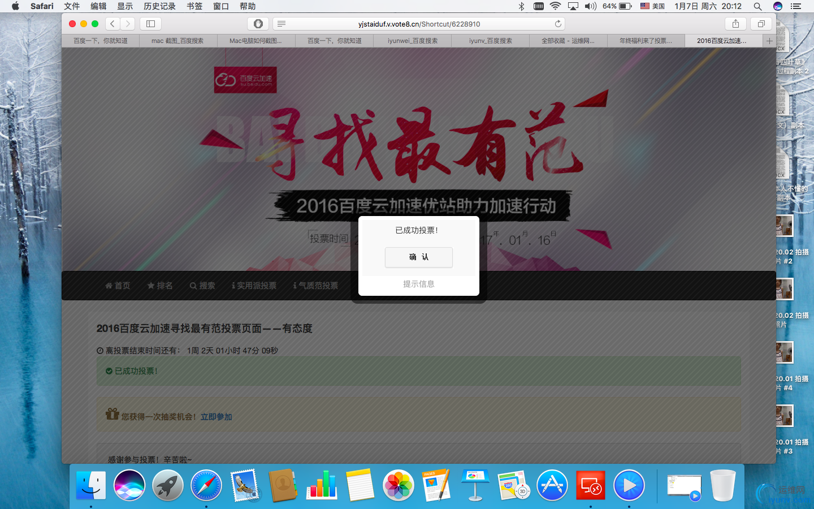Open Notes in the Dock
The height and width of the screenshot is (509, 814).
(360, 485)
